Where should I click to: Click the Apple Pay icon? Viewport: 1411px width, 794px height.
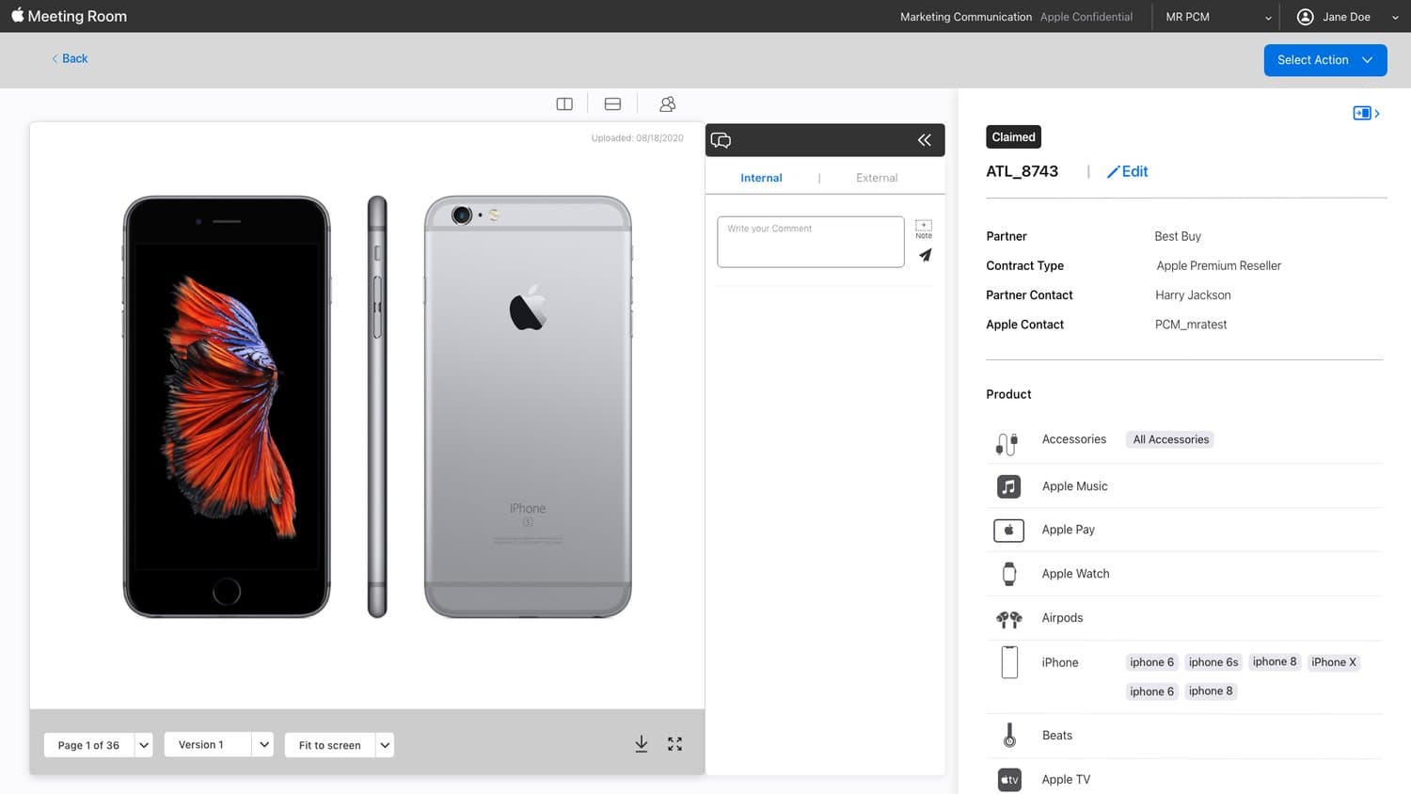tap(1008, 530)
